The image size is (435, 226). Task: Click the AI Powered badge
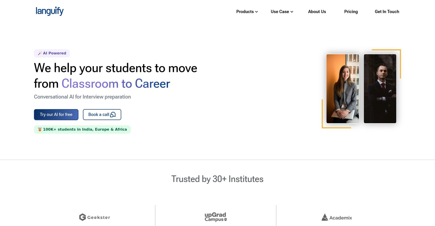55,53
